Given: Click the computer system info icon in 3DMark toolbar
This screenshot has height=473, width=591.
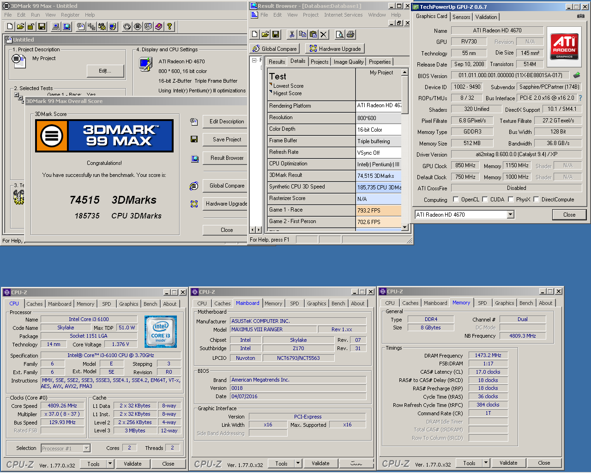Looking at the screenshot, I should 56,27.
